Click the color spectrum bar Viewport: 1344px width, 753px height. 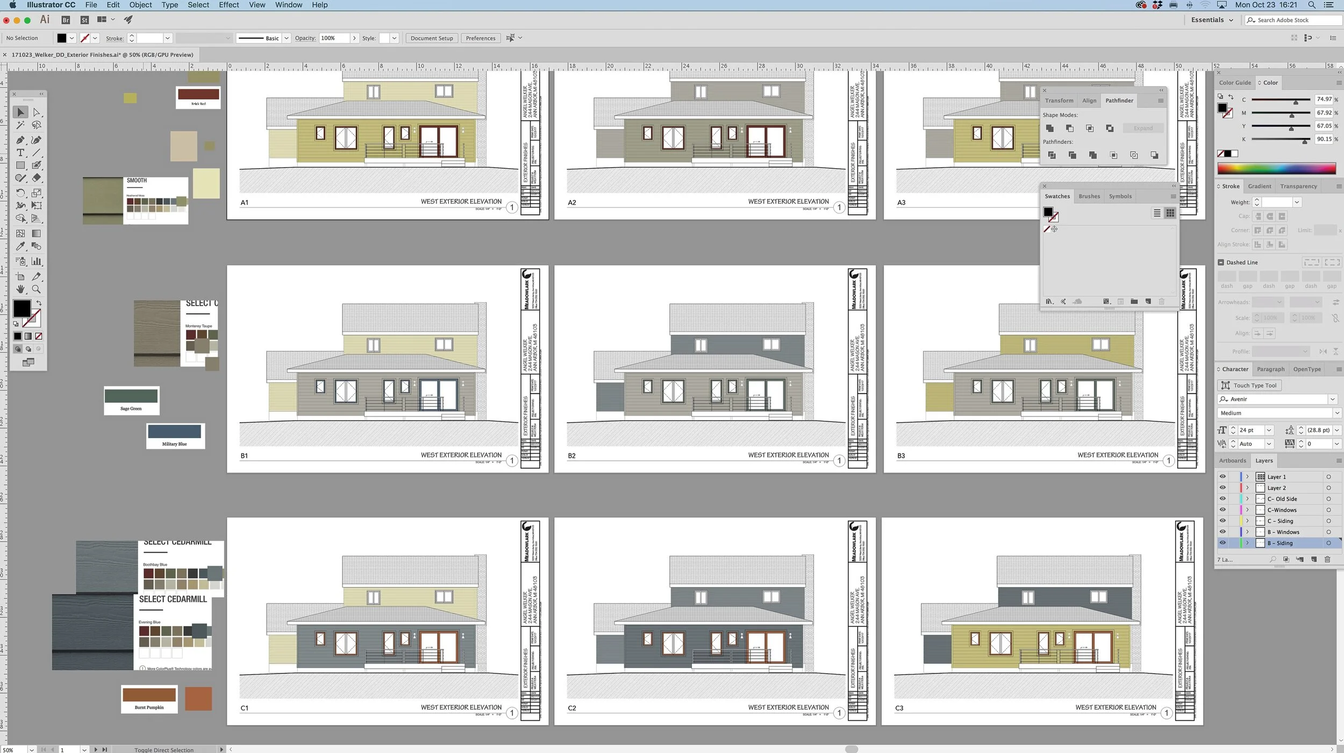[1276, 168]
